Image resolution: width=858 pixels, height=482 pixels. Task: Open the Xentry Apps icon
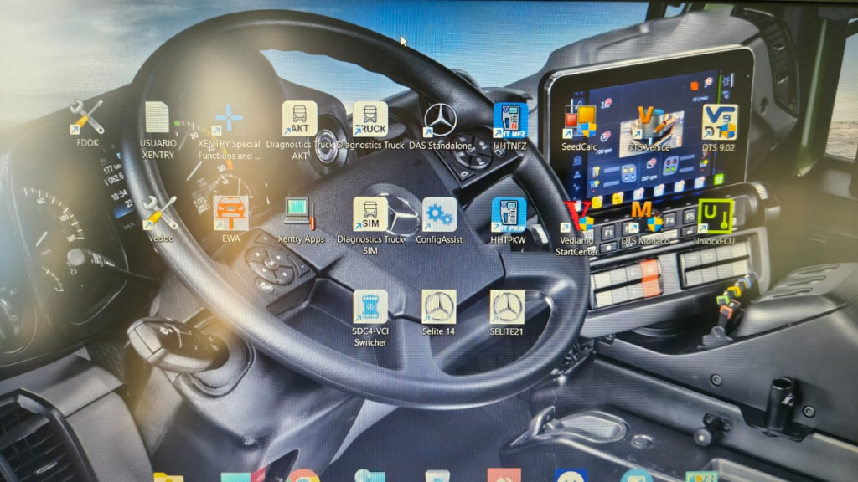point(300,214)
